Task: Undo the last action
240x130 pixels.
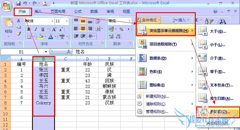Action: (25, 3)
